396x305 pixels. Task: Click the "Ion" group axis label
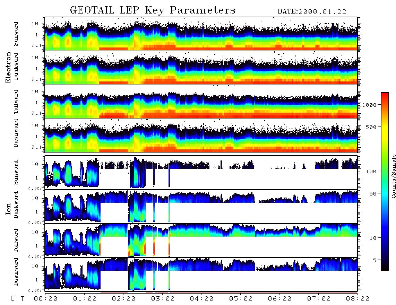tap(8, 209)
